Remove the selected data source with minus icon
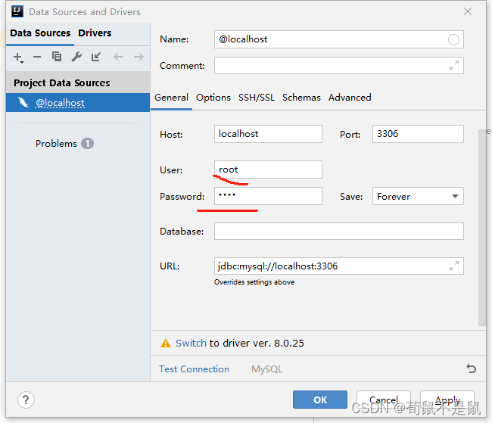Viewport: 492px width, 423px height. [x=37, y=57]
